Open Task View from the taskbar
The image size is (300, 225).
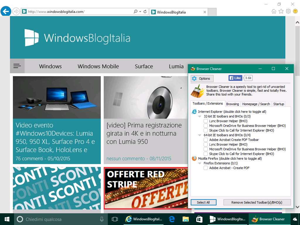(115, 219)
